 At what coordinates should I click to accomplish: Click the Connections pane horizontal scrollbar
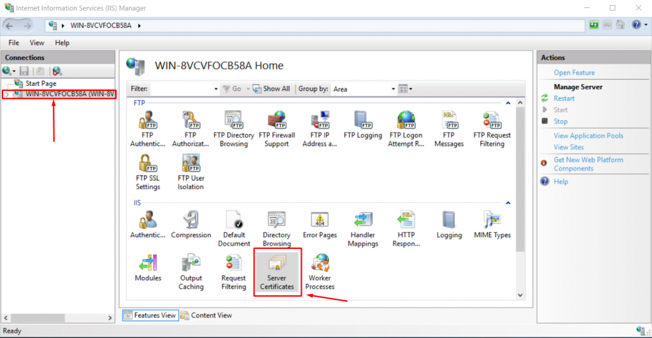click(38, 318)
